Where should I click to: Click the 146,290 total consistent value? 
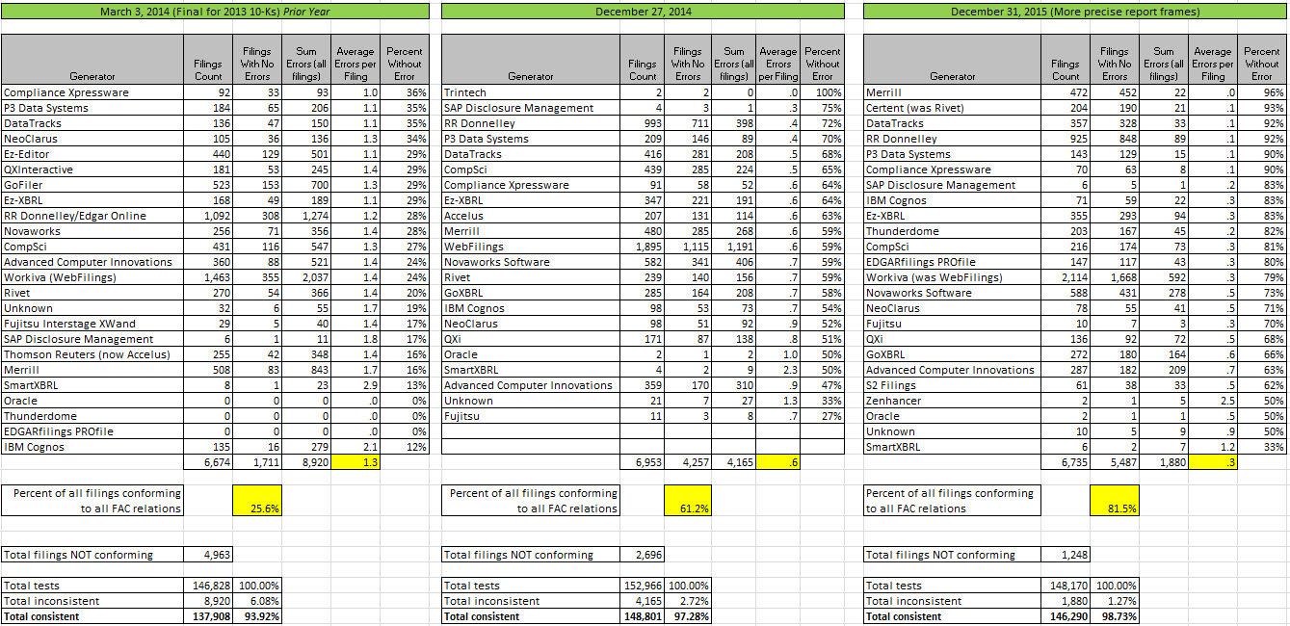pyautogui.click(x=1066, y=616)
